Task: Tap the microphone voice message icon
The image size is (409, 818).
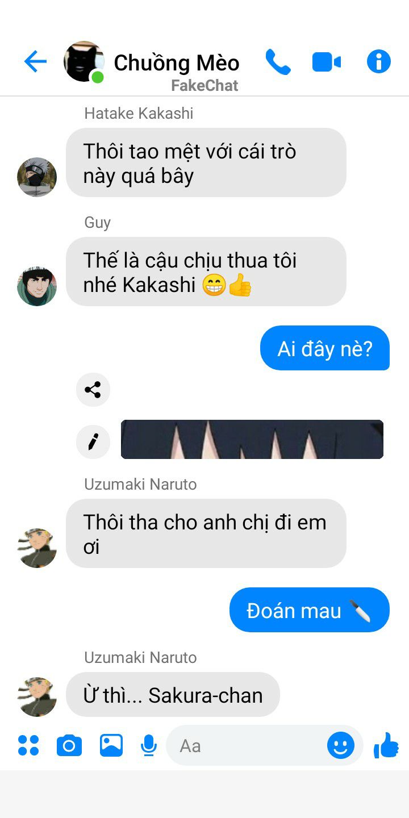Action: pyautogui.click(x=149, y=745)
